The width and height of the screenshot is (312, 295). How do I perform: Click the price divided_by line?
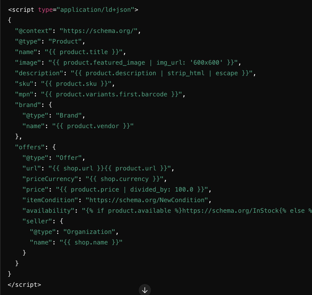(117, 189)
